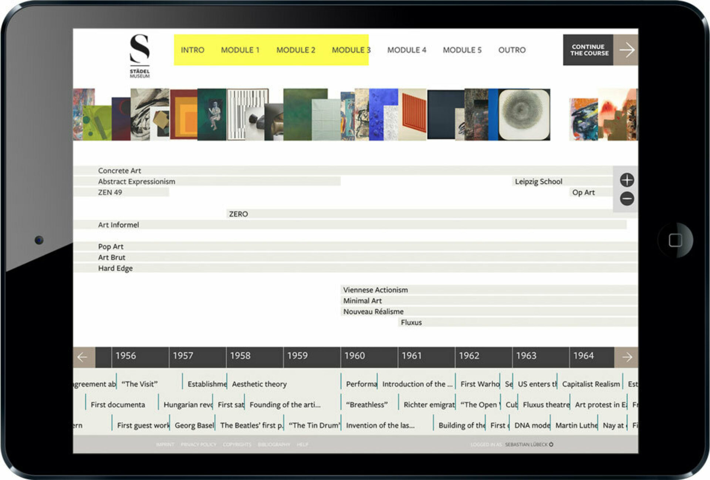Select the year 1956 on the timeline

140,357
